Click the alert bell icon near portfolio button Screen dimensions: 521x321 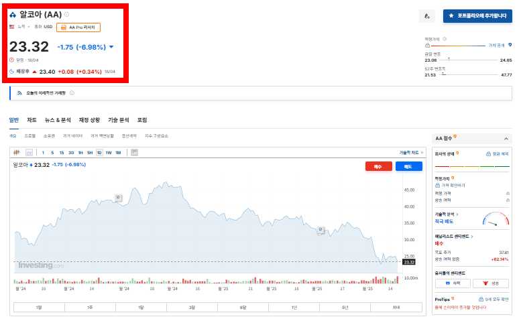coord(427,16)
